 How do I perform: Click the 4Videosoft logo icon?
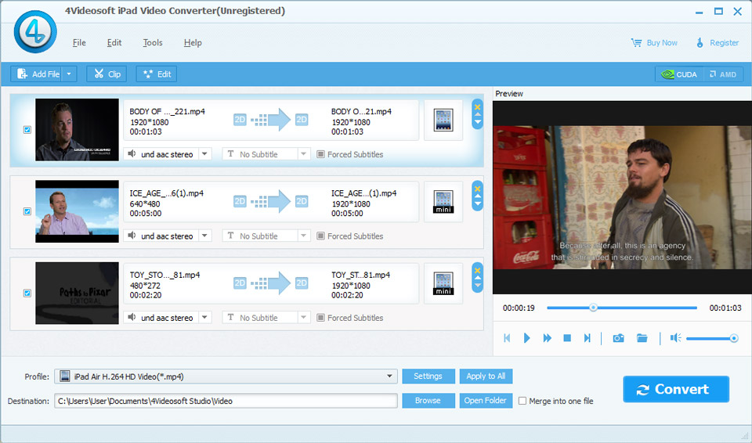35,31
